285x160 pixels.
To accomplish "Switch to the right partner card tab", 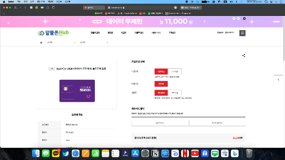I will [x=217, y=123].
